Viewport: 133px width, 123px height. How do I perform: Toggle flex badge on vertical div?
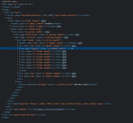pos(66,37)
